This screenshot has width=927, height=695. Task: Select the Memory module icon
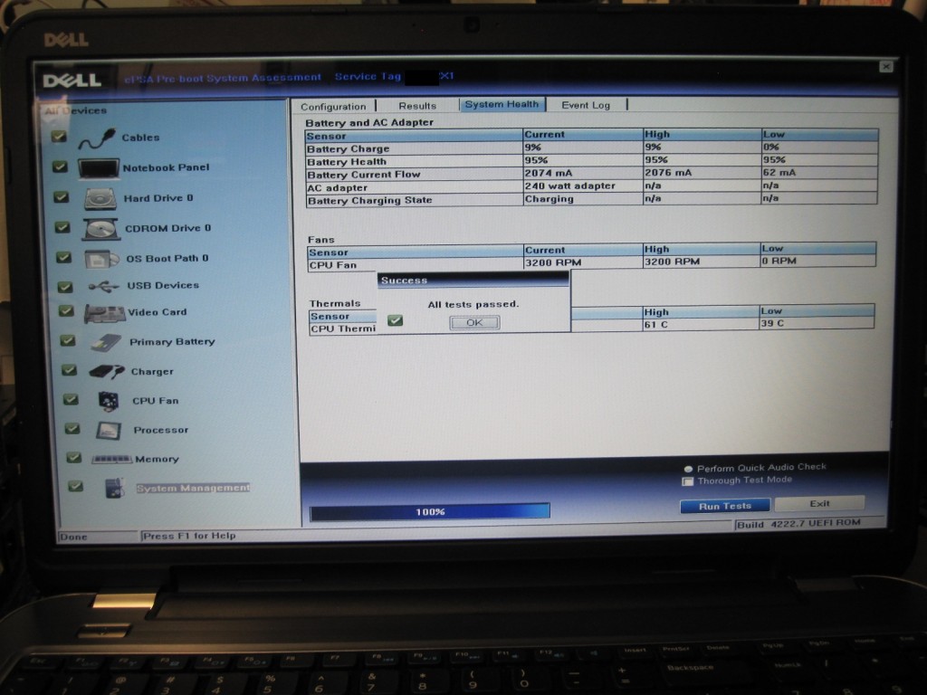tap(111, 459)
